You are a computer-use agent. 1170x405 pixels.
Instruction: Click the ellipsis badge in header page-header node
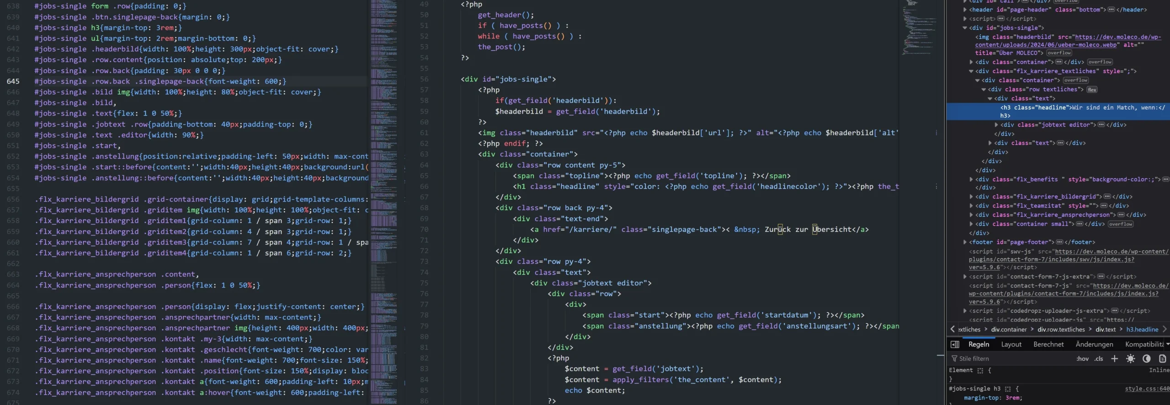(1111, 10)
